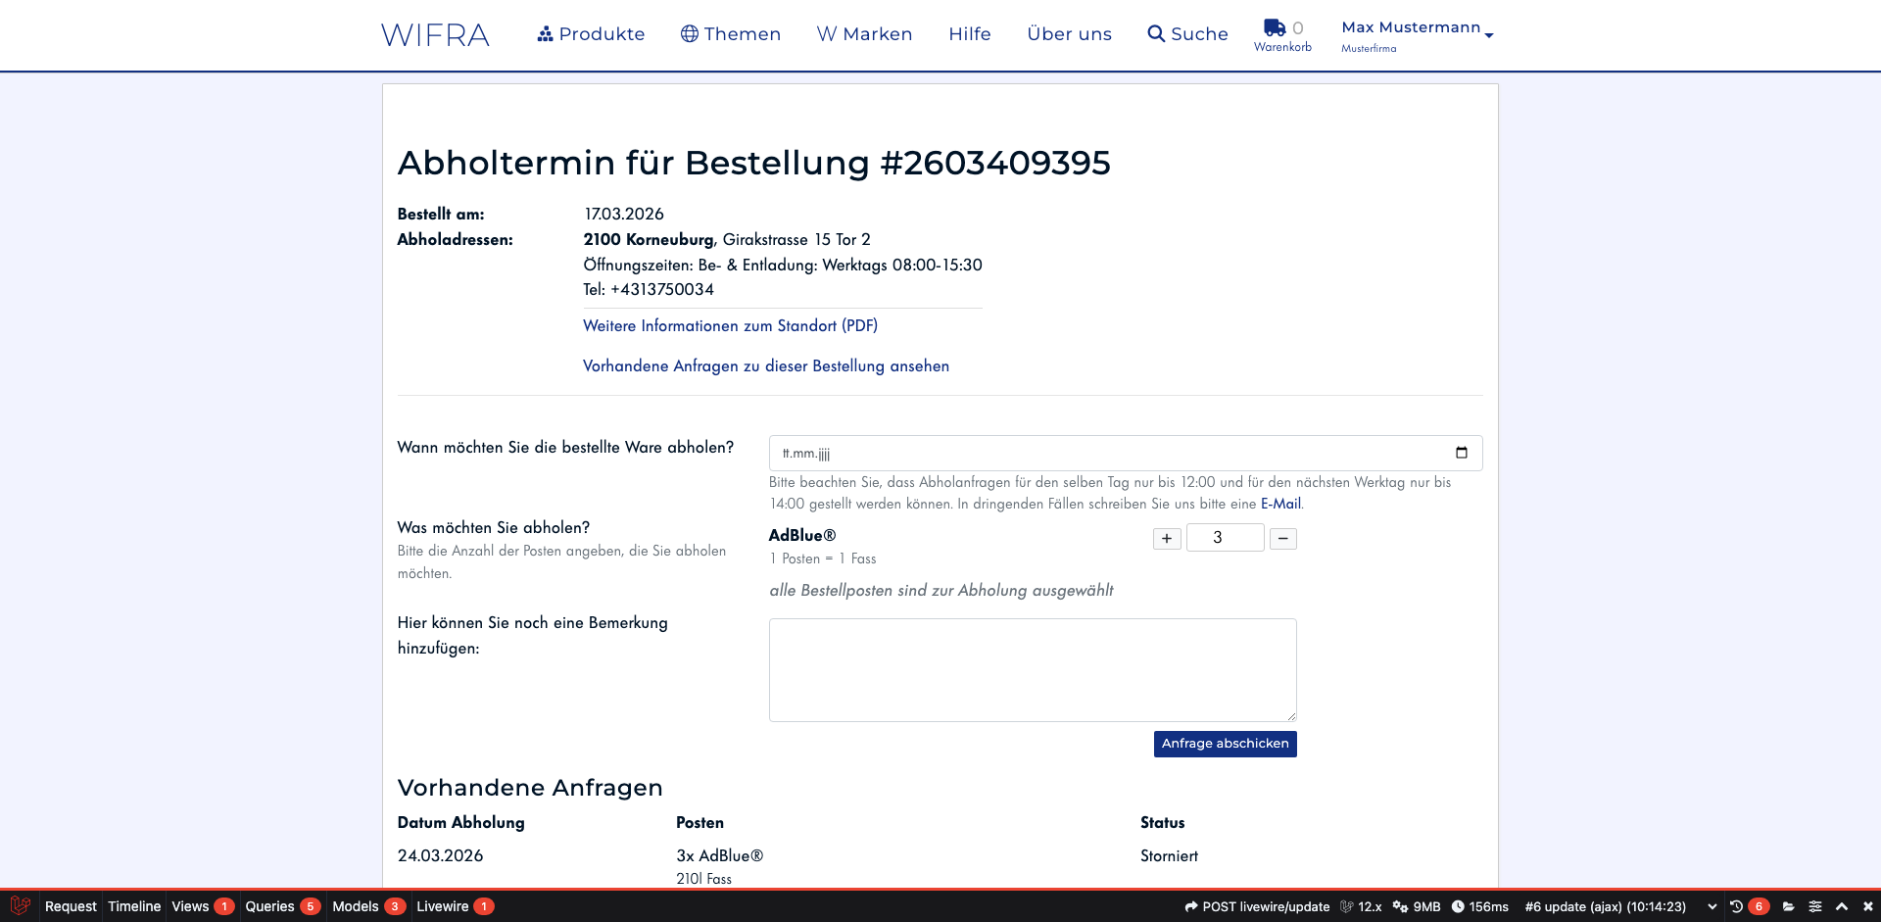The height and width of the screenshot is (922, 1881).
Task: Increase AdBlue quantity with plus button
Action: pos(1166,538)
